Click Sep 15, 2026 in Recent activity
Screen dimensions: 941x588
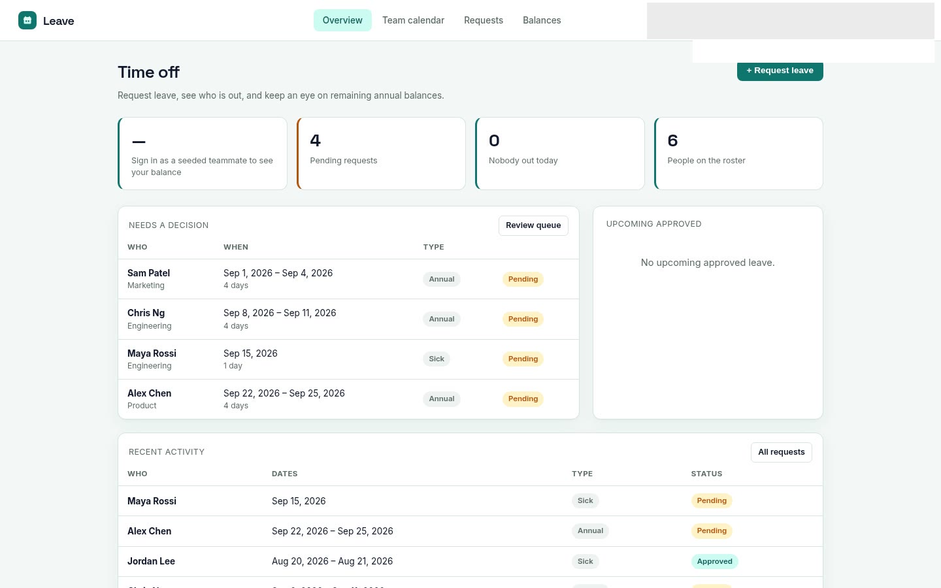(x=299, y=501)
